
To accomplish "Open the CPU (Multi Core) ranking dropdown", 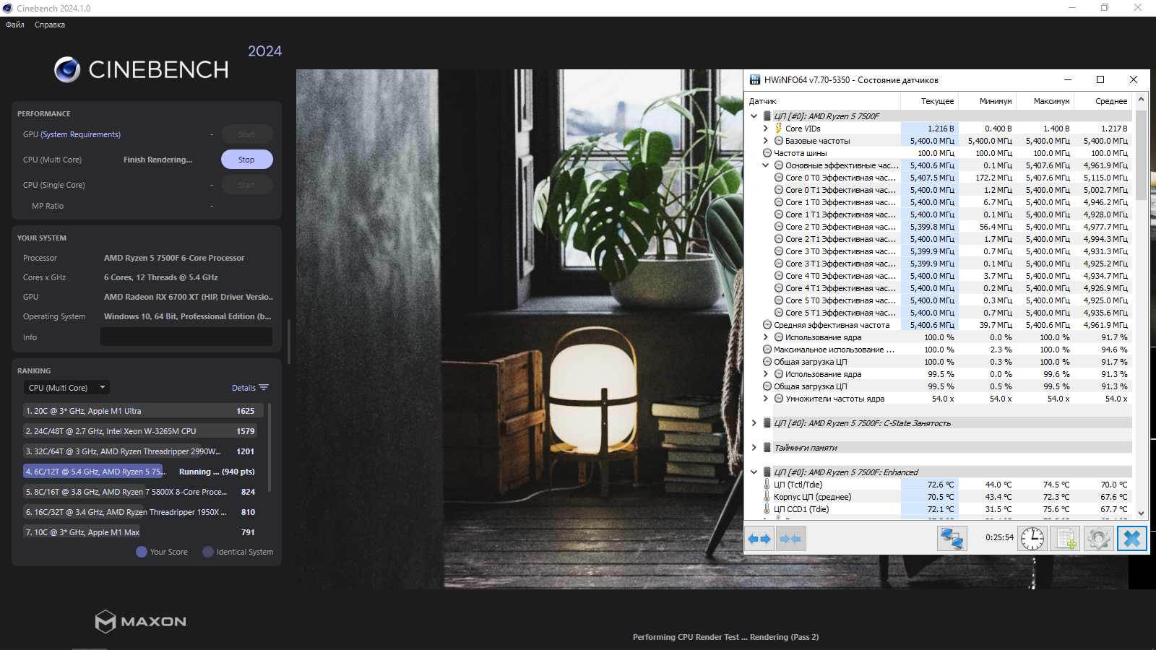I will point(66,388).
